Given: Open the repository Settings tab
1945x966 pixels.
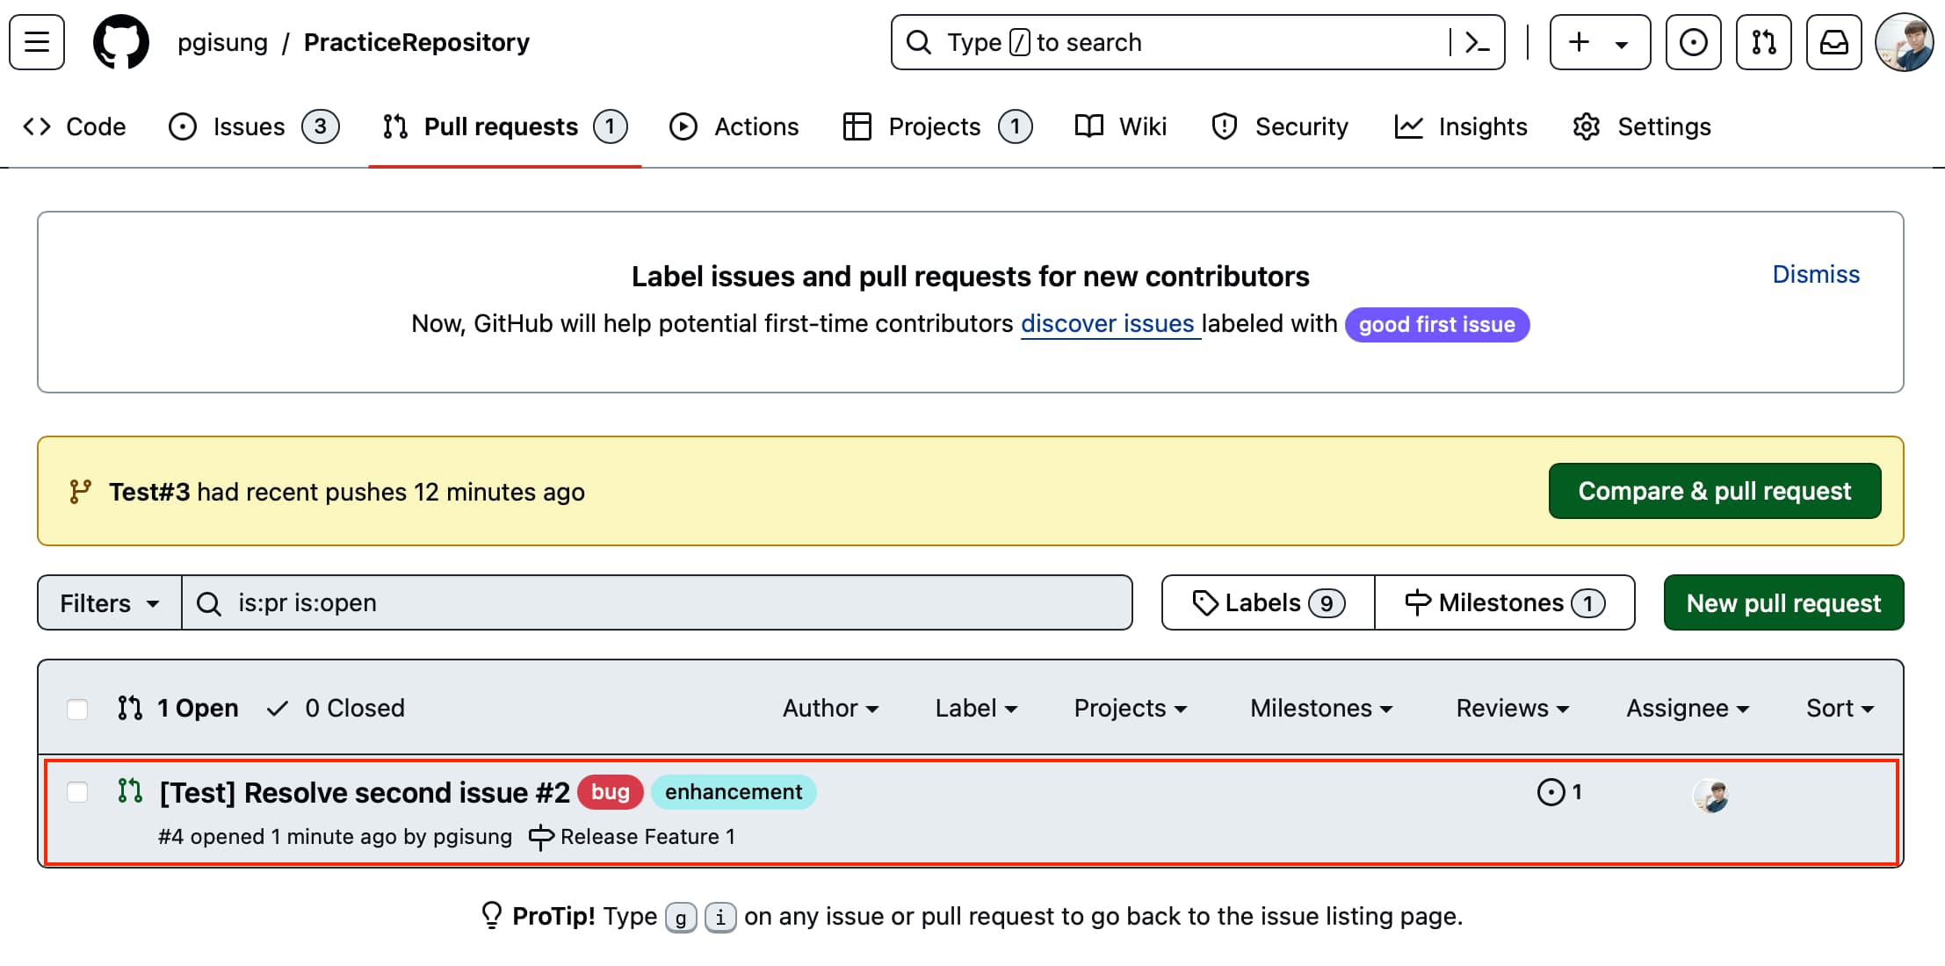Looking at the screenshot, I should 1642,126.
